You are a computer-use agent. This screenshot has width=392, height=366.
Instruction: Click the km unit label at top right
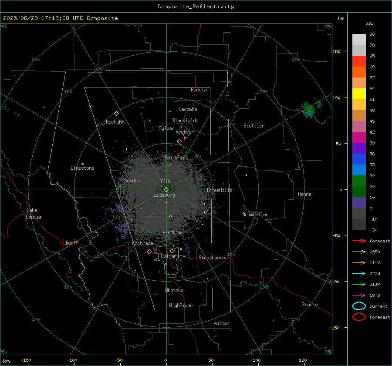click(341, 18)
